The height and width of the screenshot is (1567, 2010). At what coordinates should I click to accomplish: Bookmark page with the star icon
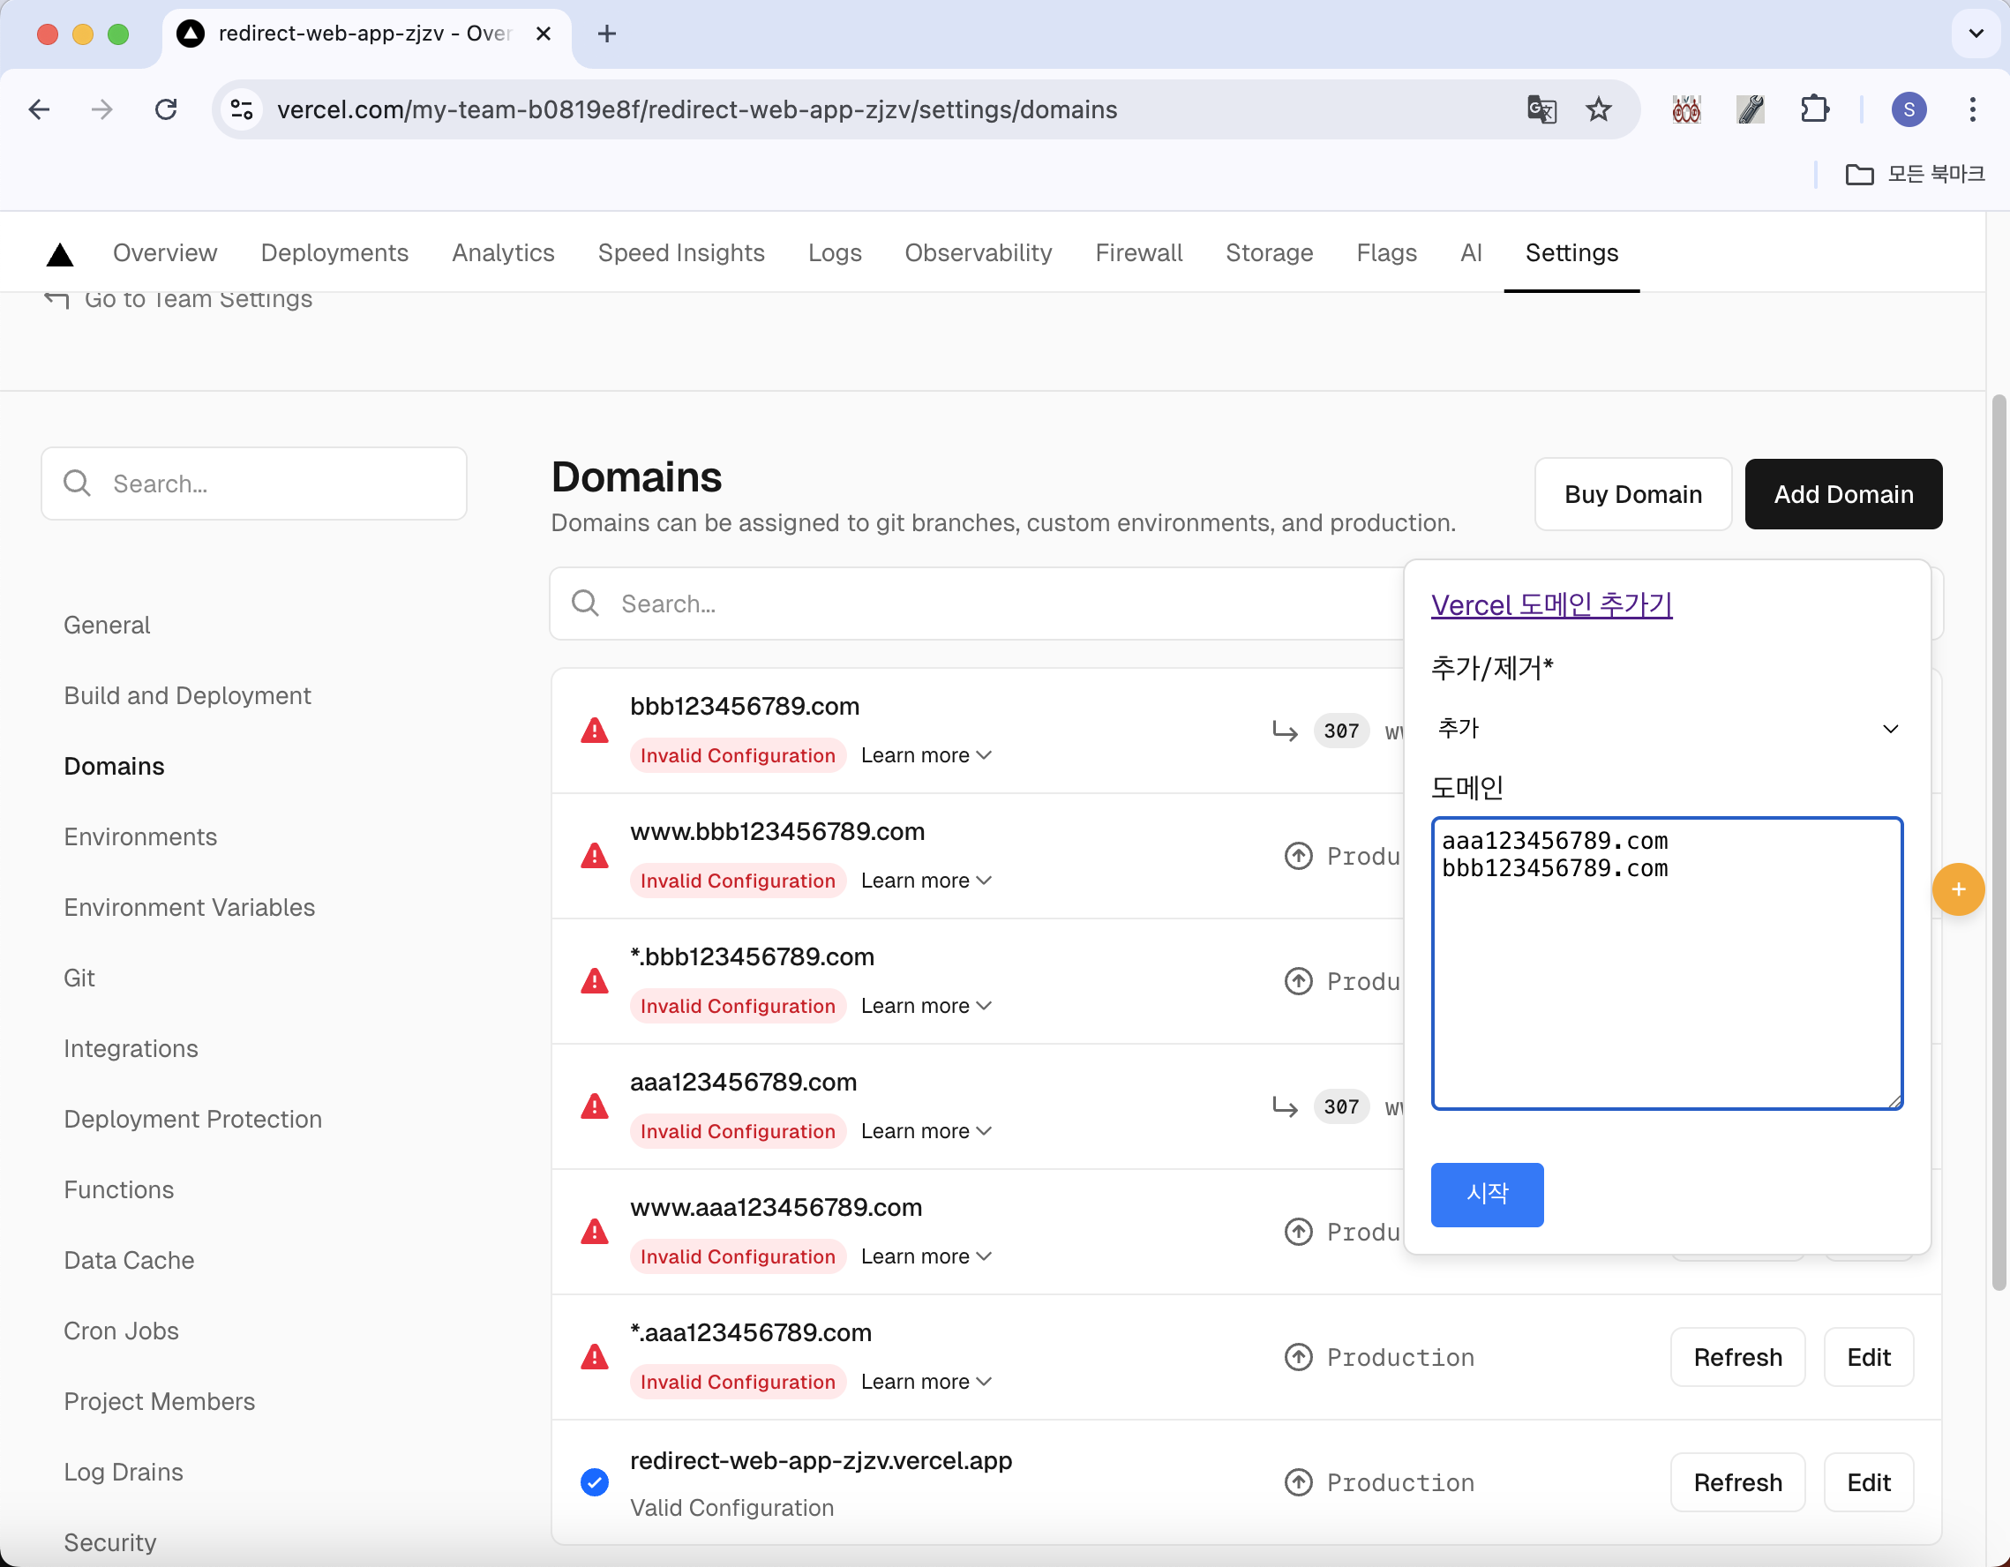[x=1599, y=109]
